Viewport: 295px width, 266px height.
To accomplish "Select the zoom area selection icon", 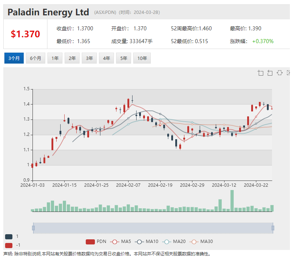I will click(260, 73).
